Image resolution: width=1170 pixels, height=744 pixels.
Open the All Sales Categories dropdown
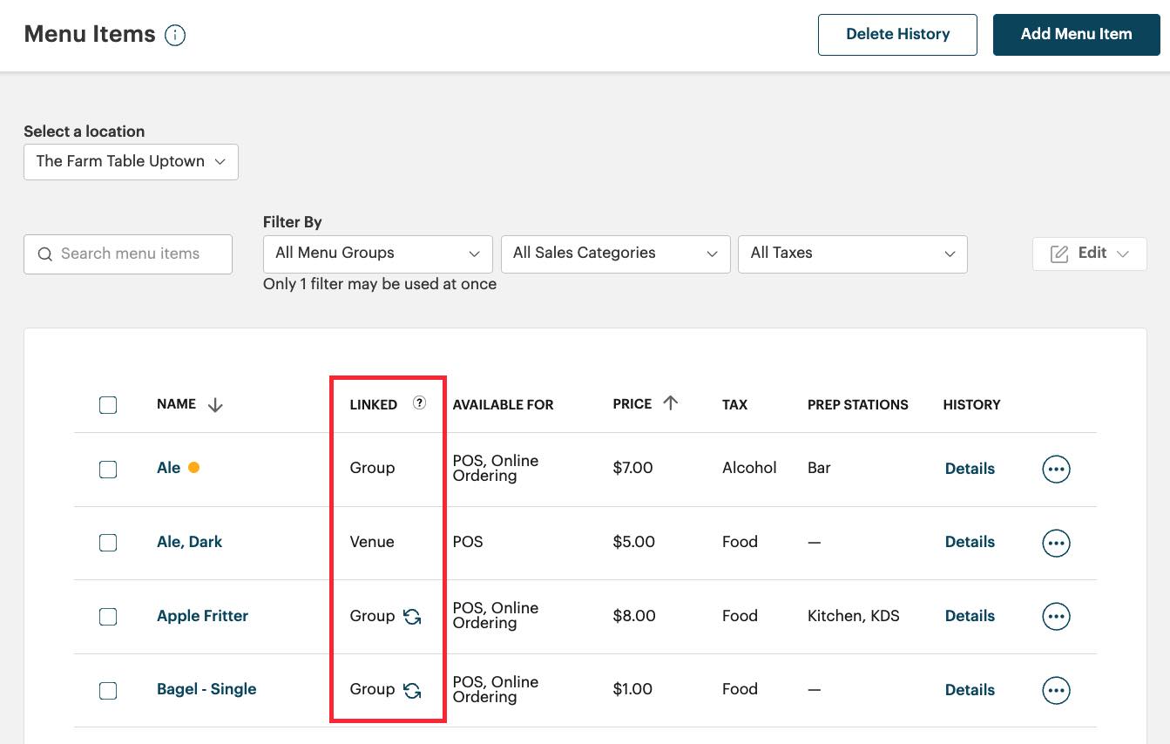[615, 254]
